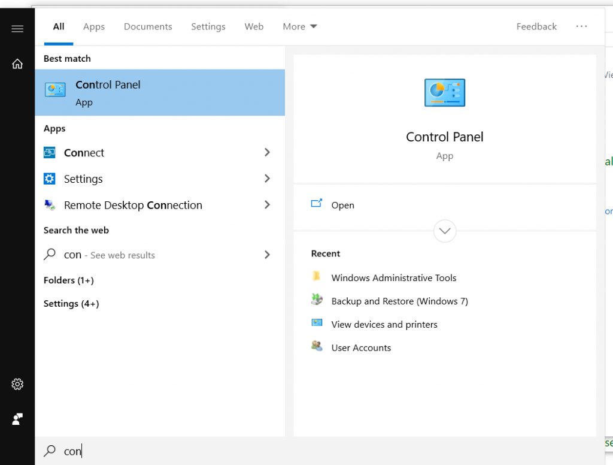Screen dimensions: 613x465
Task: Click the Connect app icon
Action: point(49,152)
